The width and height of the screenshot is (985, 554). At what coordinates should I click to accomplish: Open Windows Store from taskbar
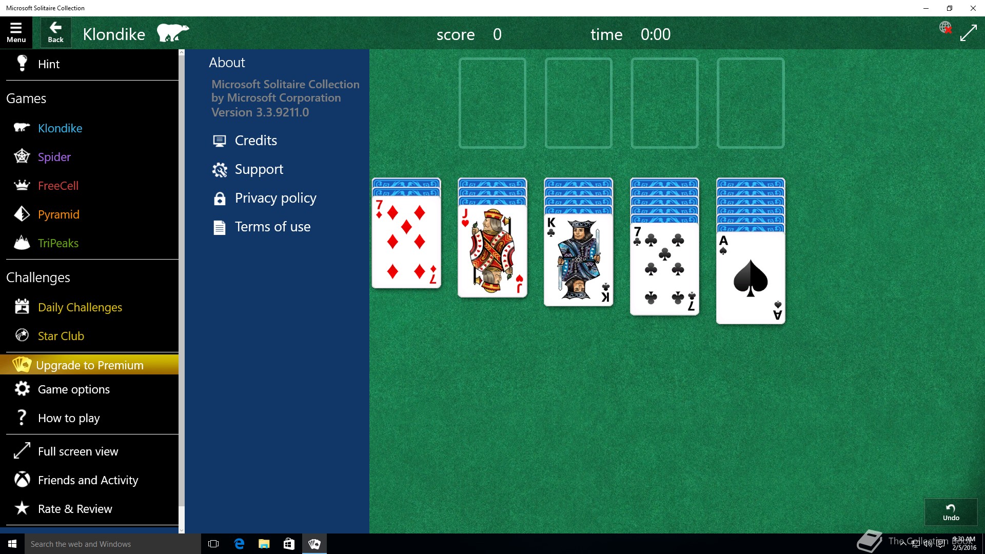[289, 544]
